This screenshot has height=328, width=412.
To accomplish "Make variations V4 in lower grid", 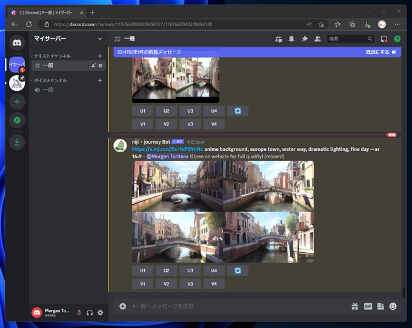I will 214,284.
